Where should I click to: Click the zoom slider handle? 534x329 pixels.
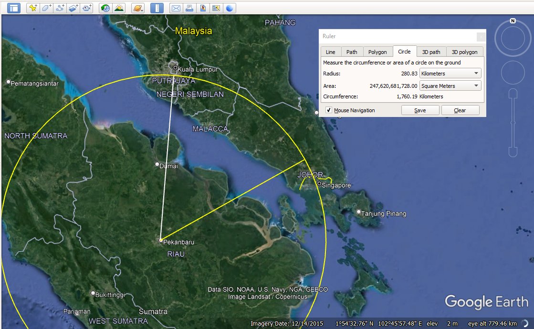[x=513, y=123]
